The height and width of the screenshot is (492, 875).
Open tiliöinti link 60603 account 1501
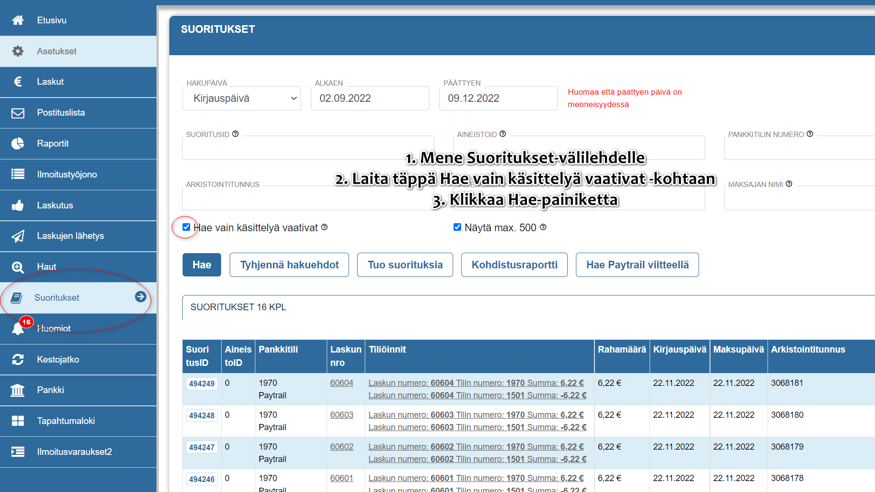[477, 427]
